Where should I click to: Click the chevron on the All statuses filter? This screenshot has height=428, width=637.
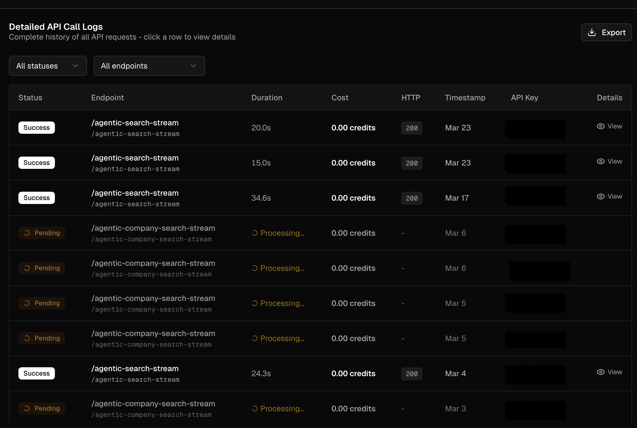75,66
